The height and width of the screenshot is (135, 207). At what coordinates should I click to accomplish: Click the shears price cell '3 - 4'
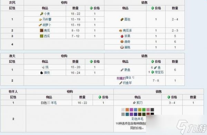(x=172, y=103)
